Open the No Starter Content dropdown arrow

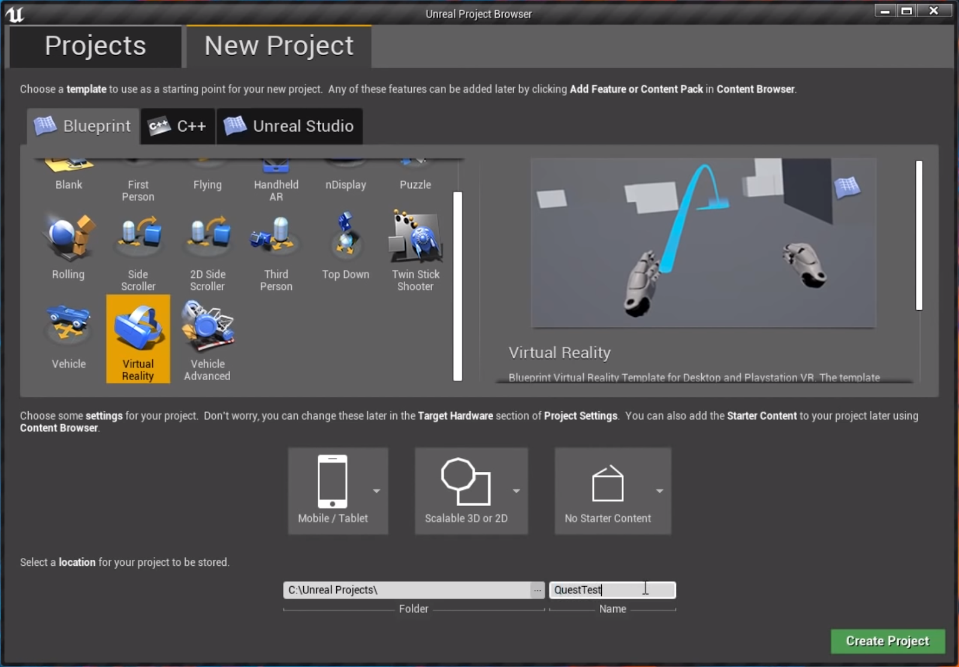(659, 491)
